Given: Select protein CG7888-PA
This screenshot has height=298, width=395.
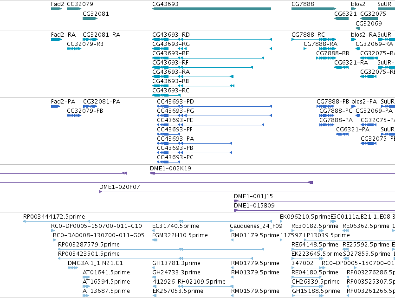Looking at the screenshot, I should [x=336, y=120].
